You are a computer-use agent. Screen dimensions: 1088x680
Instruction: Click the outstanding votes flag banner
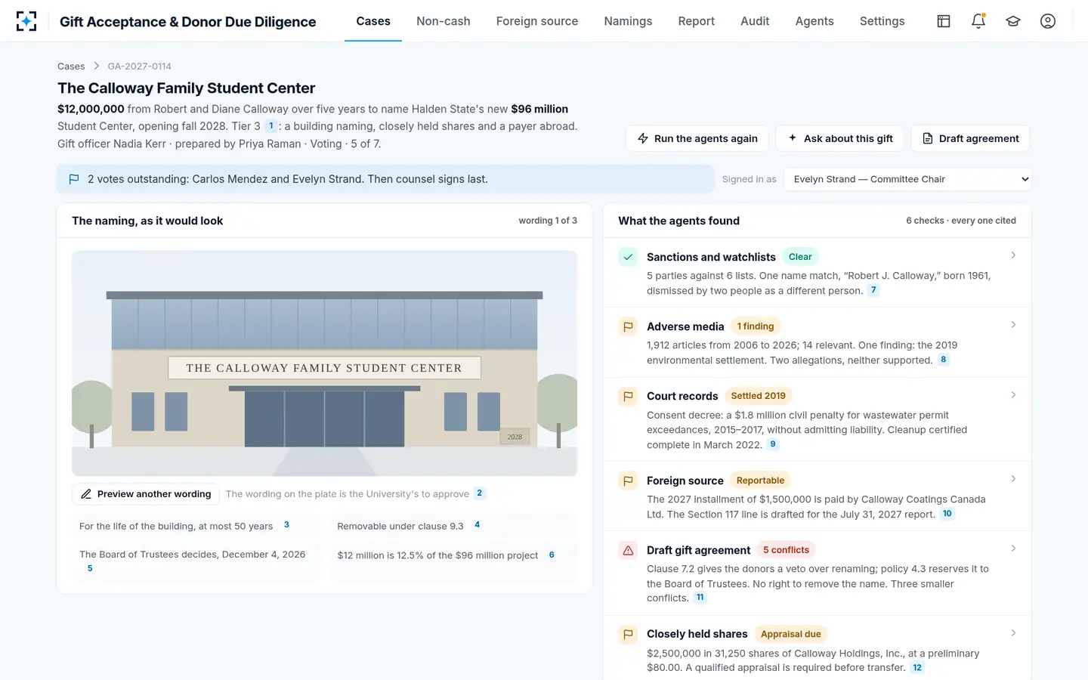[x=385, y=179]
